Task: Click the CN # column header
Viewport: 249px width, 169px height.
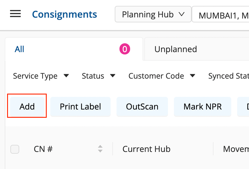Action: 43,149
